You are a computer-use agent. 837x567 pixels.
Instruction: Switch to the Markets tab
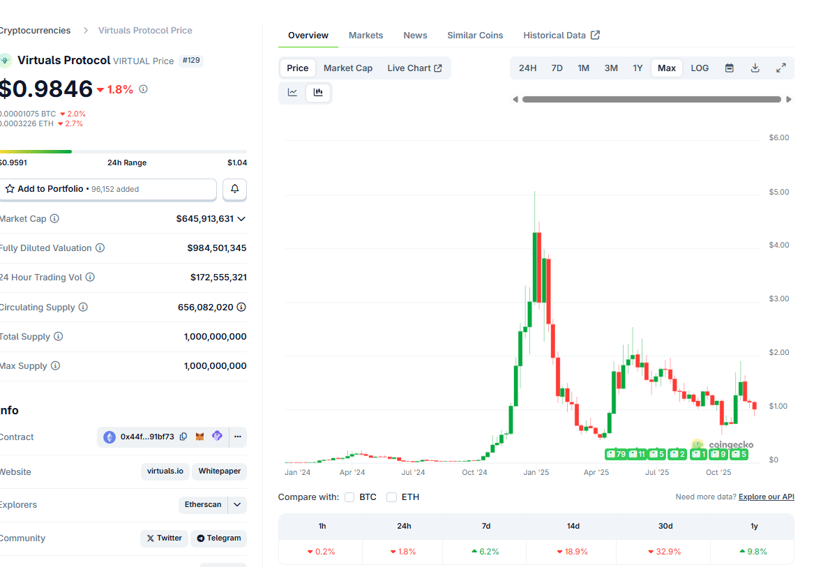[365, 36]
